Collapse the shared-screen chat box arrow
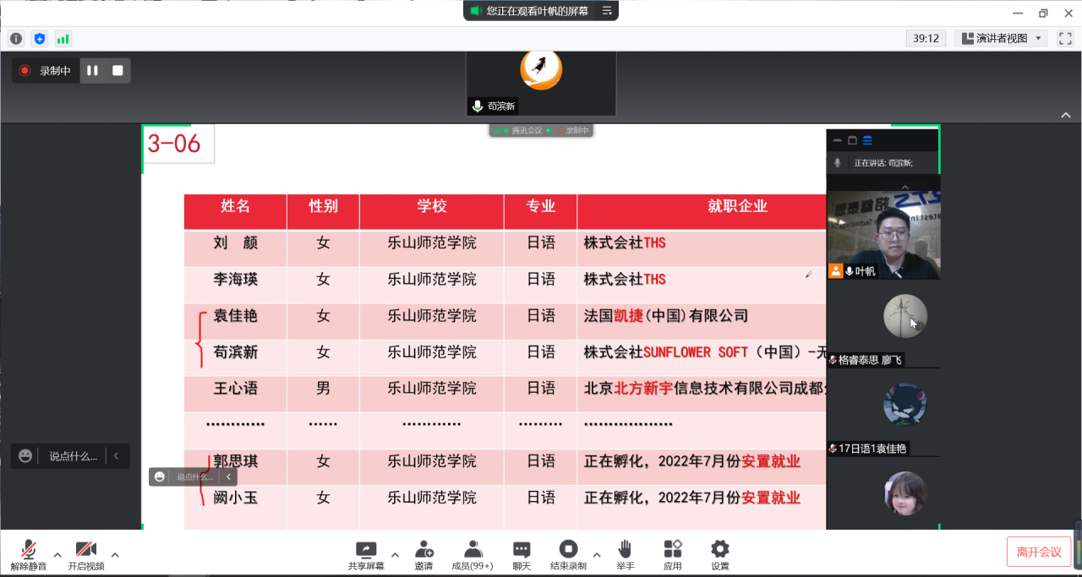The height and width of the screenshot is (577, 1082). 228,476
